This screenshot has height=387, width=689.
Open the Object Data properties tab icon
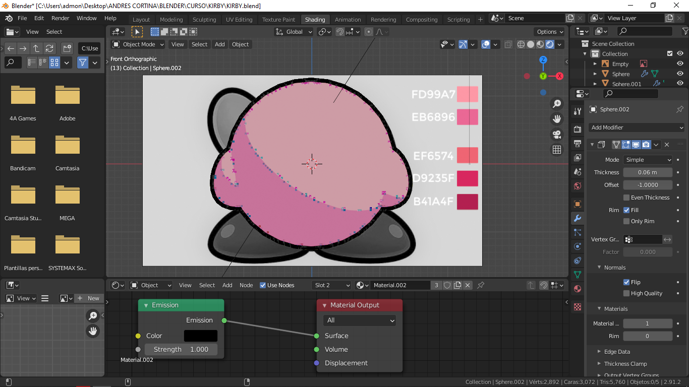pyautogui.click(x=578, y=275)
